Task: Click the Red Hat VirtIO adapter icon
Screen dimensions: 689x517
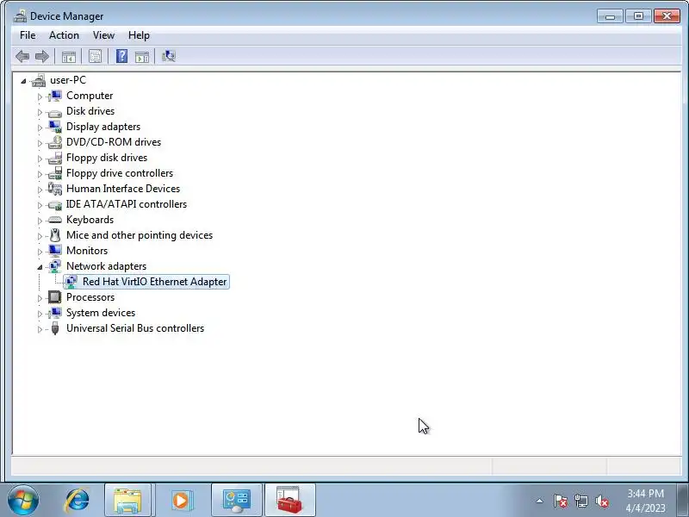Action: point(71,282)
